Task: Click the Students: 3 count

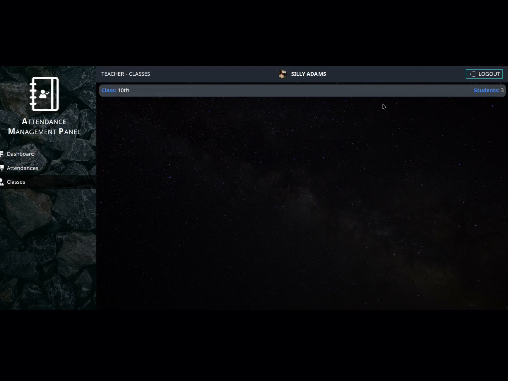Action: 489,90
